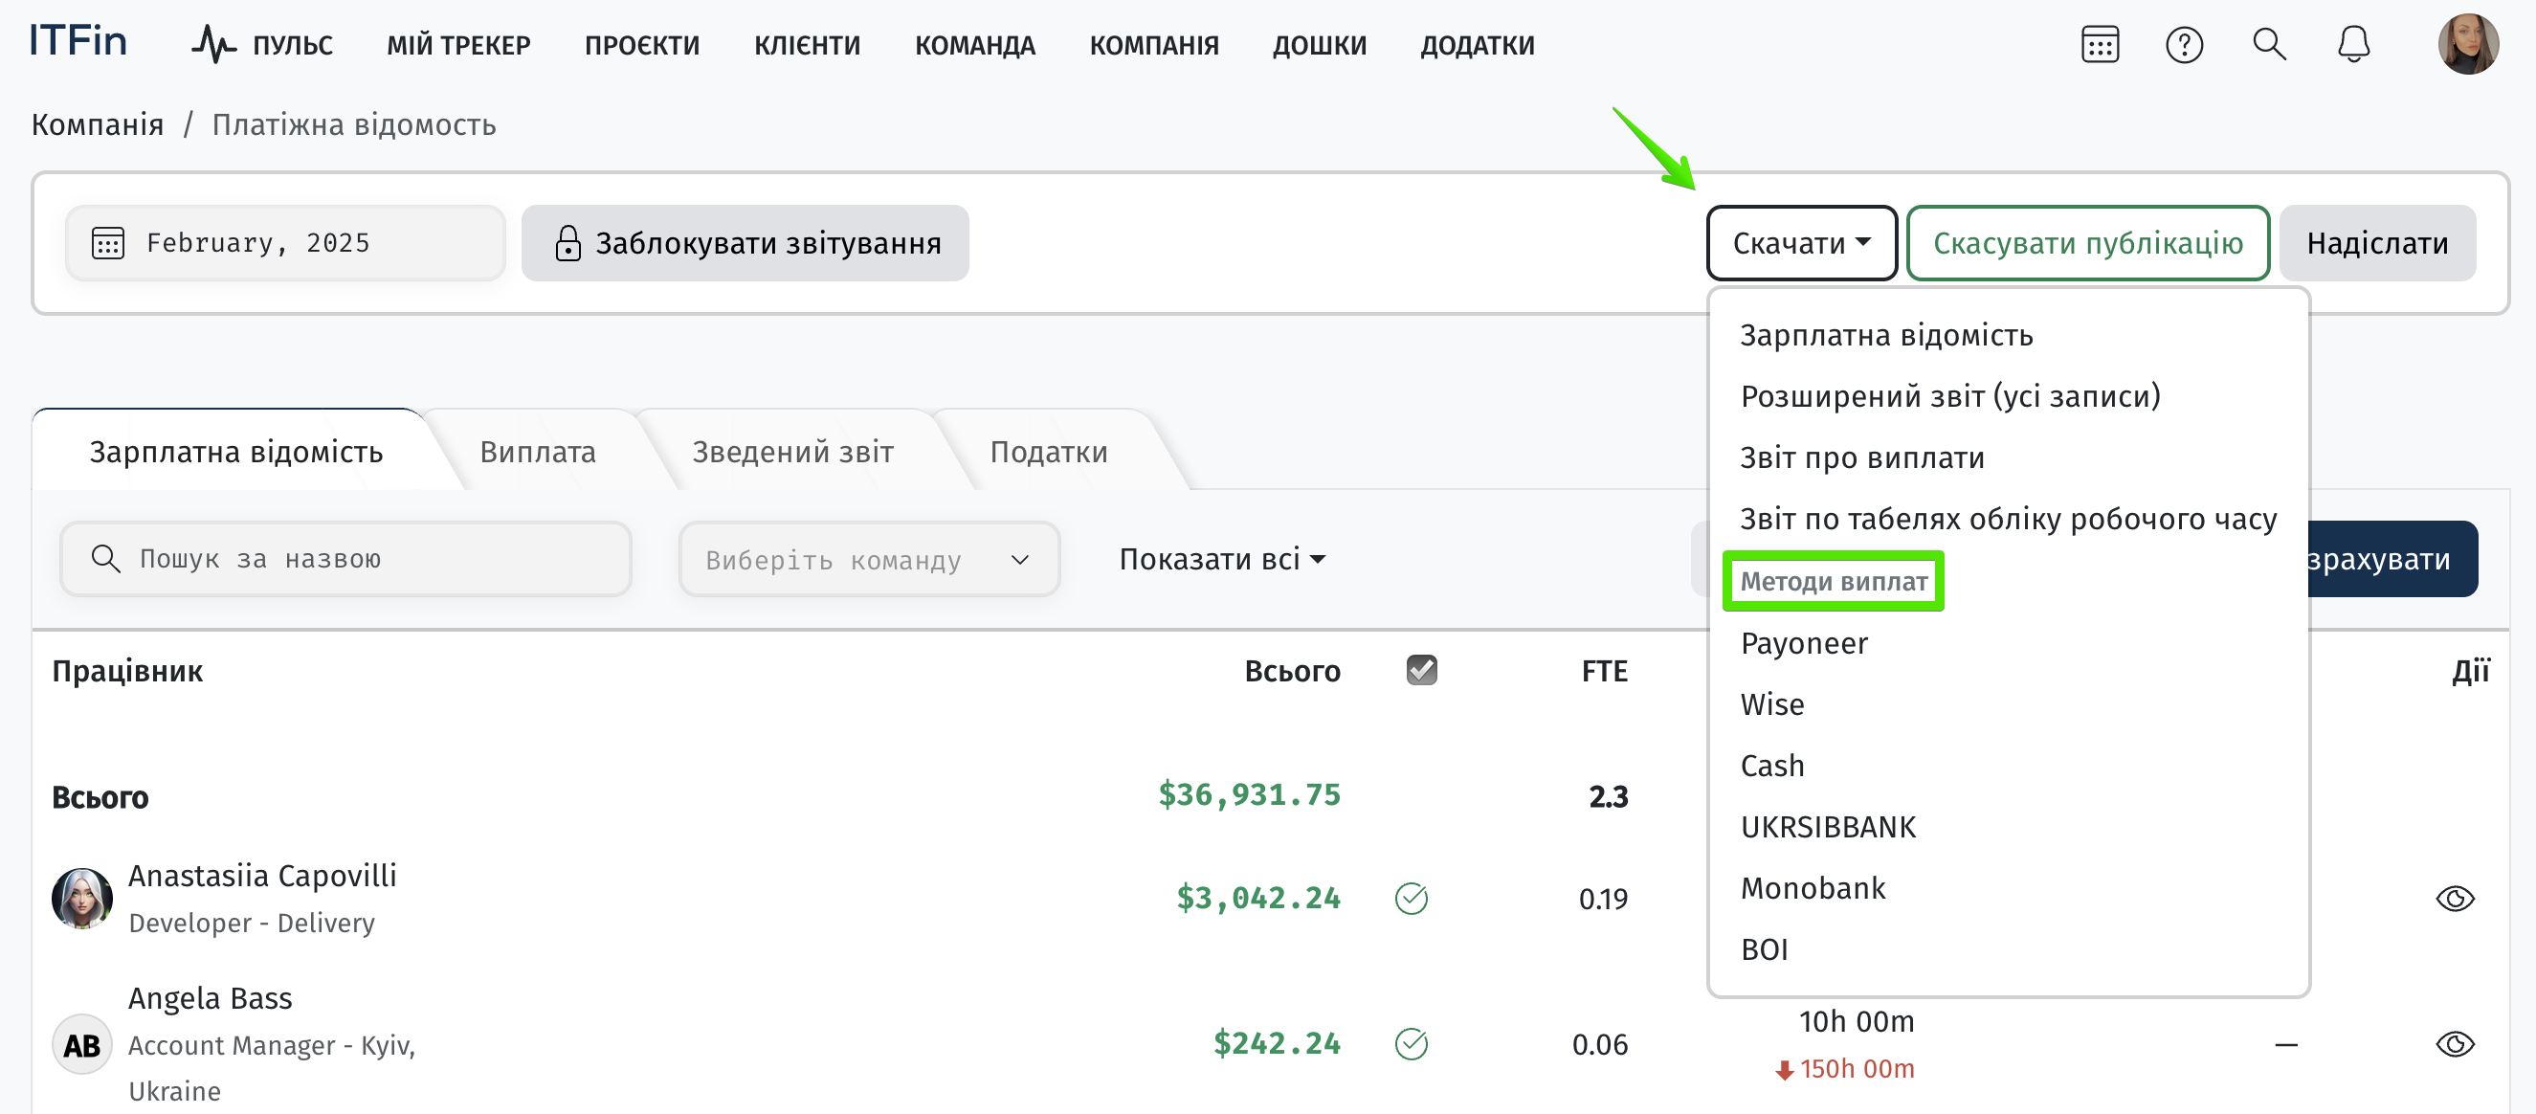This screenshot has height=1114, width=2536.
Task: Switch to Виплата tab
Action: click(538, 451)
